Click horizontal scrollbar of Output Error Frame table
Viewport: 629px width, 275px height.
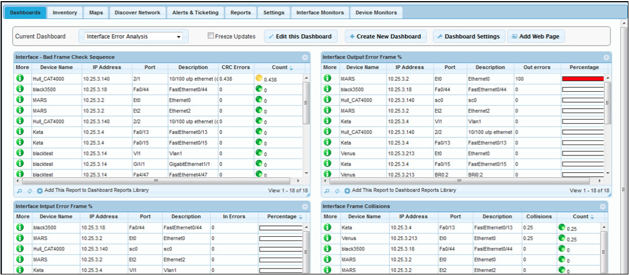point(459,181)
